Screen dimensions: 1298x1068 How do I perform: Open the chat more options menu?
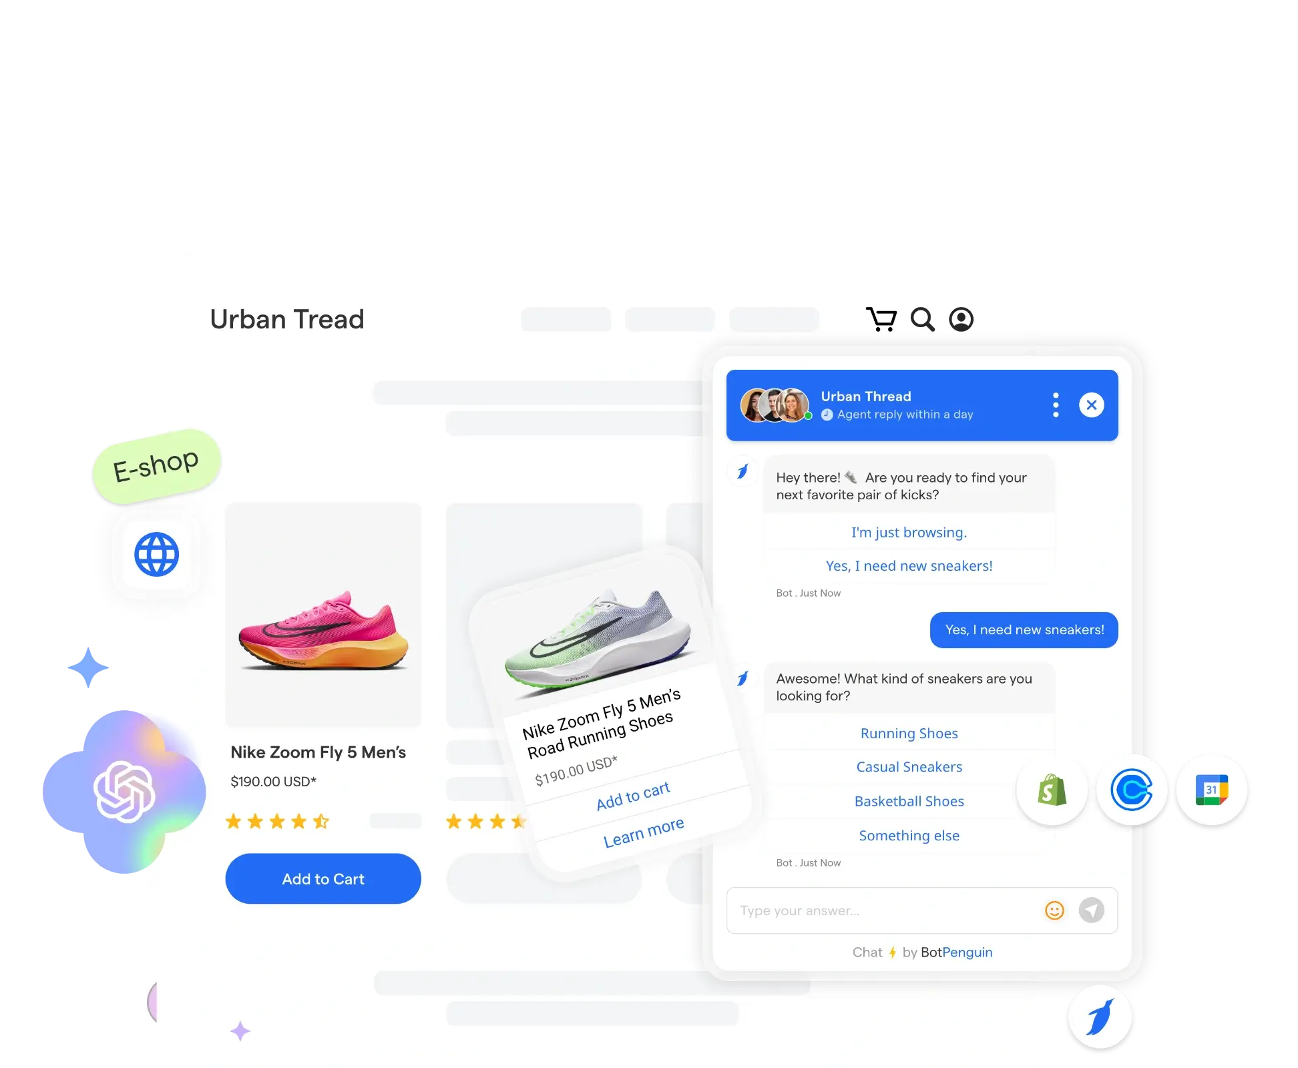point(1054,405)
